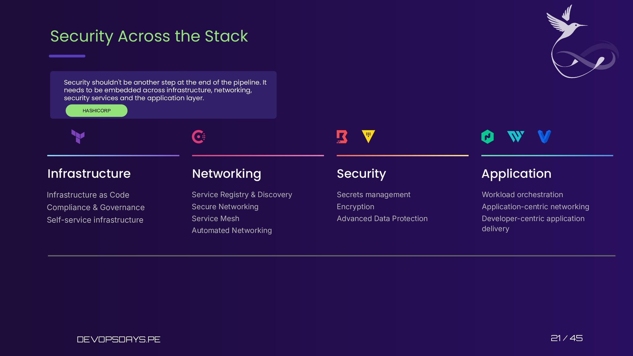Click the slide counter 21 / 45
633x356 pixels.
567,338
